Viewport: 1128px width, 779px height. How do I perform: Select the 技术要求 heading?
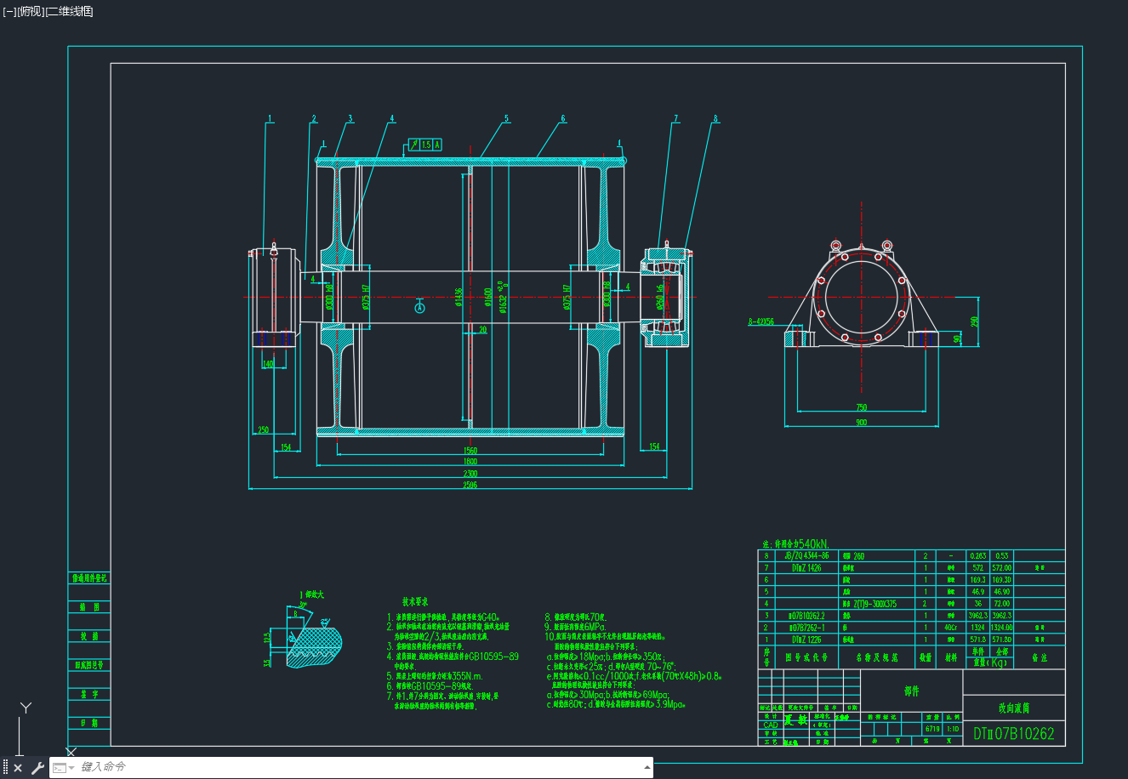pyautogui.click(x=415, y=601)
